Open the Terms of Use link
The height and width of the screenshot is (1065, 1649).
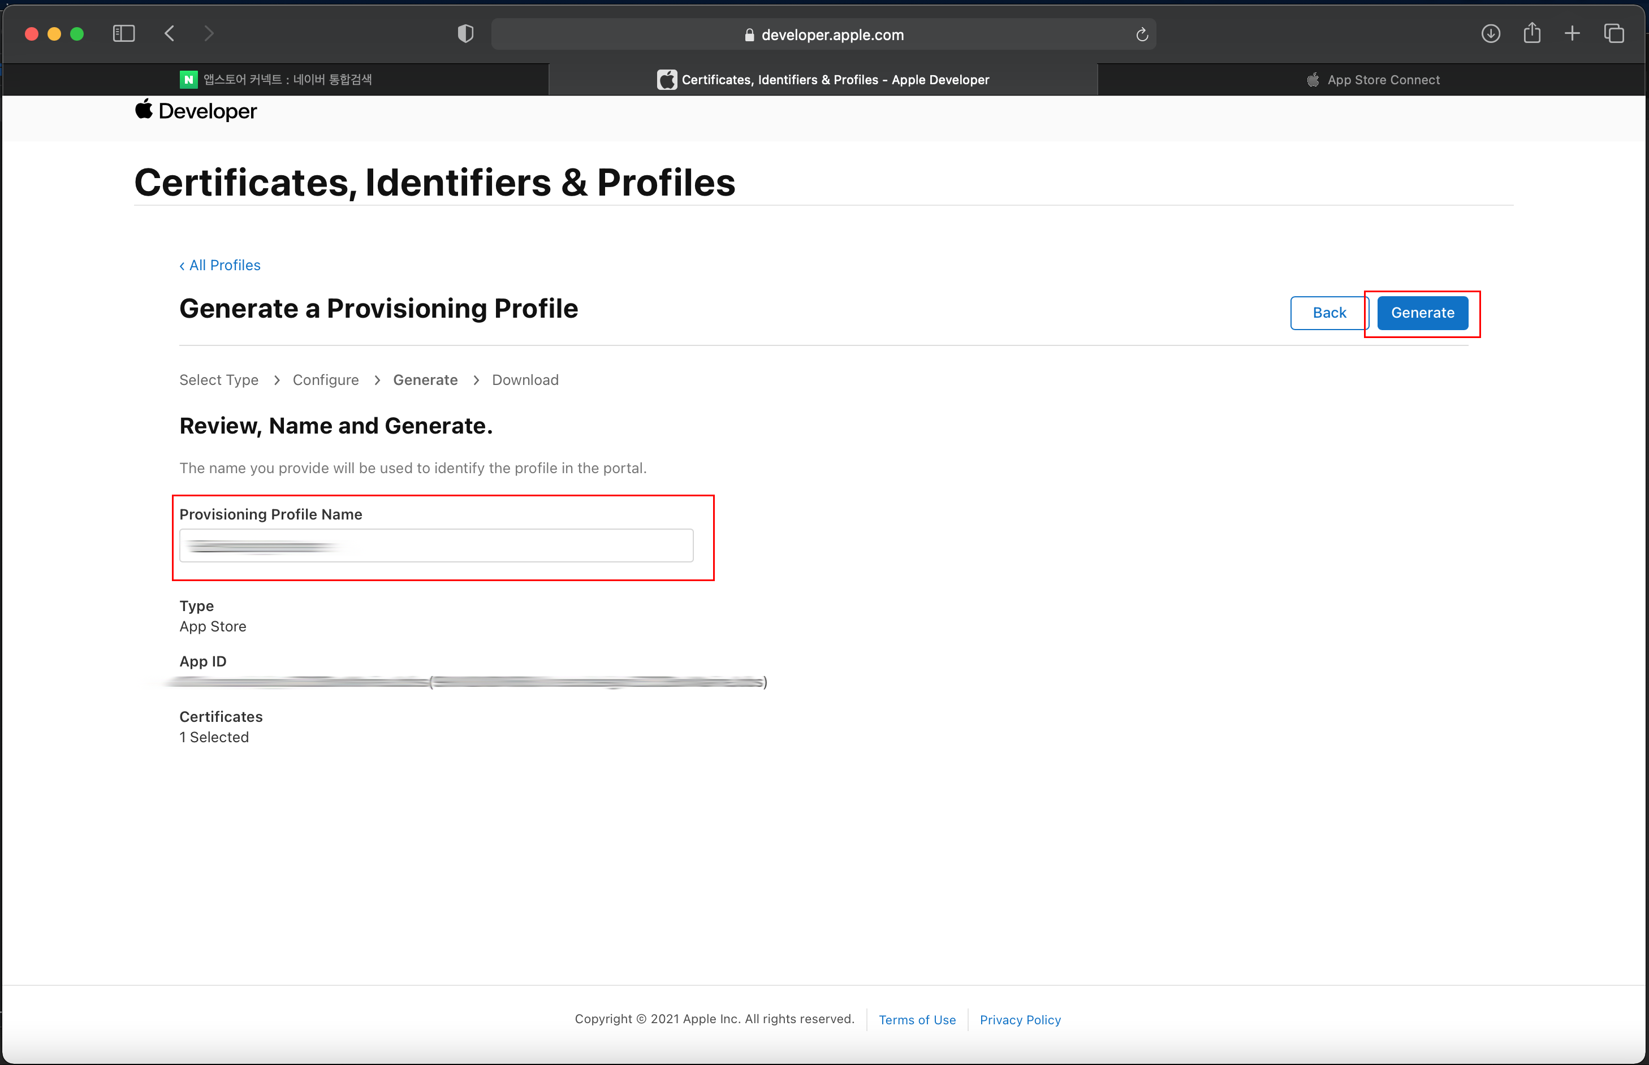pyautogui.click(x=917, y=1019)
